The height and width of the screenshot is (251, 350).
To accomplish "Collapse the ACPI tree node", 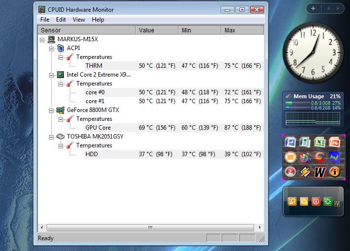I will [x=51, y=49].
